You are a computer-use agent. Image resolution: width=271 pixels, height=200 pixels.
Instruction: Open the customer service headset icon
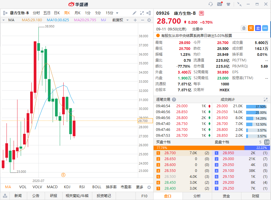tap(211, 4)
